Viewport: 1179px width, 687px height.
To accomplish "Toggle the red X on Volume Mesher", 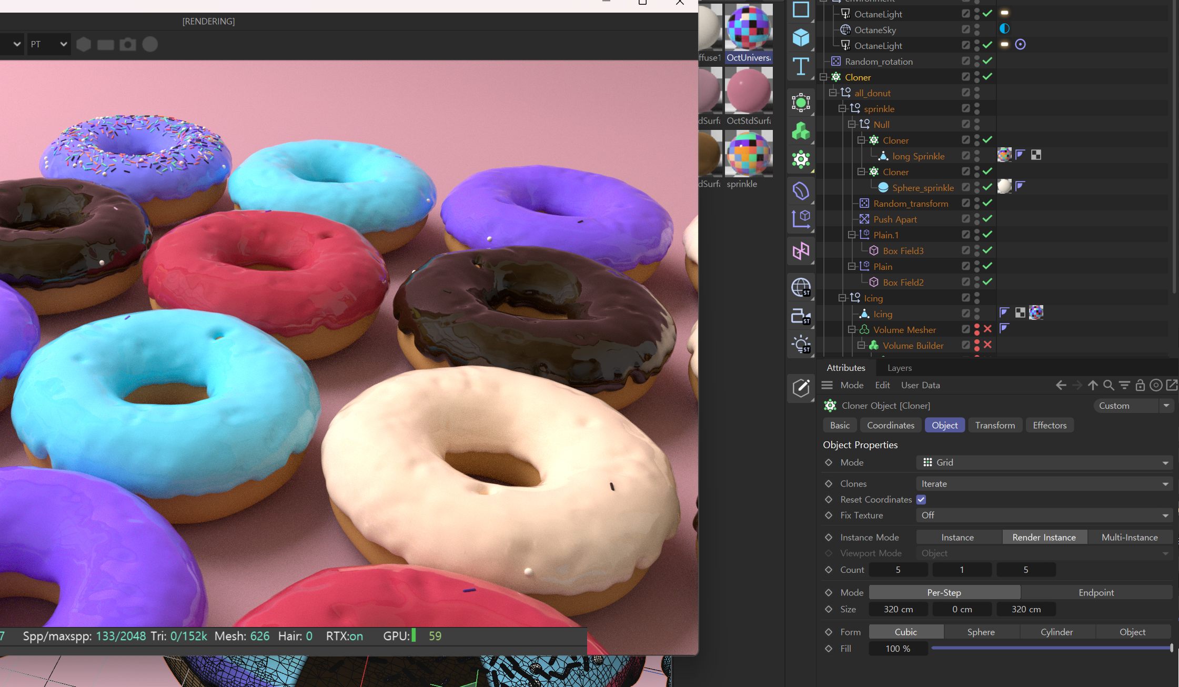I will pyautogui.click(x=987, y=329).
